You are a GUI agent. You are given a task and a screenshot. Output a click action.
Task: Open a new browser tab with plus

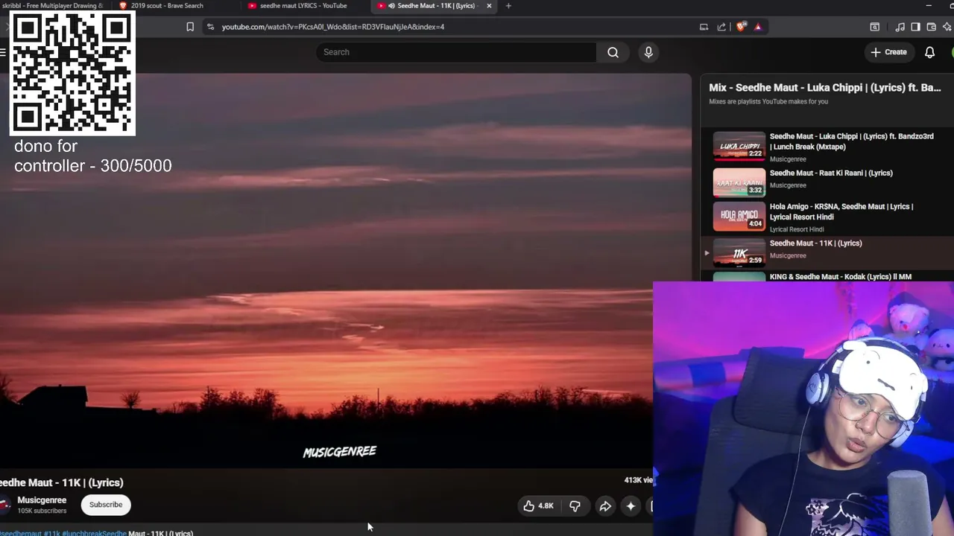pos(508,6)
